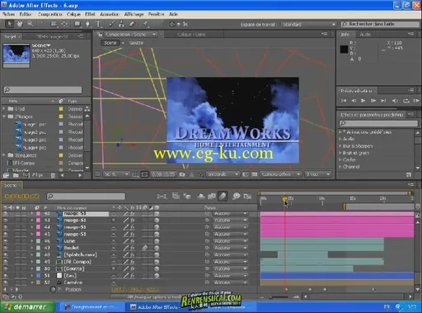Screen dimensions: 422x313
Task: Click the Goutte breadcrumb in the composition viewer
Action: [x=136, y=43]
